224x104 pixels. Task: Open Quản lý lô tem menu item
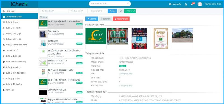click(19, 22)
